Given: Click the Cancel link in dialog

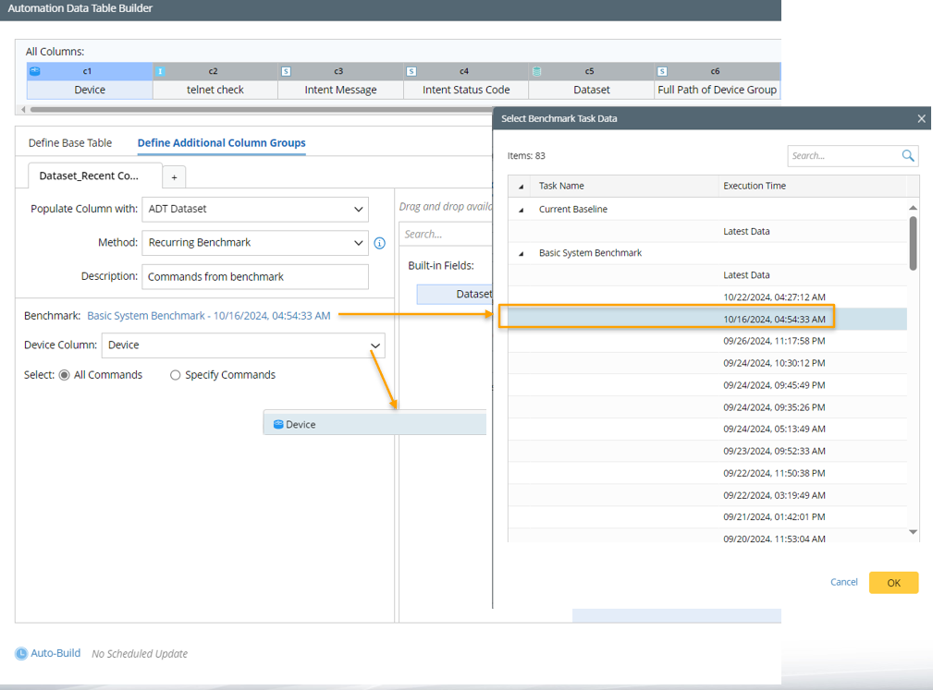Looking at the screenshot, I should click(843, 582).
